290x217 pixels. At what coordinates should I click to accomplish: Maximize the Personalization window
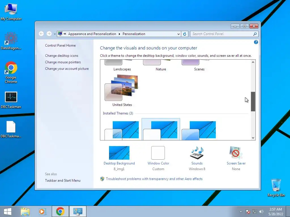[244, 26]
